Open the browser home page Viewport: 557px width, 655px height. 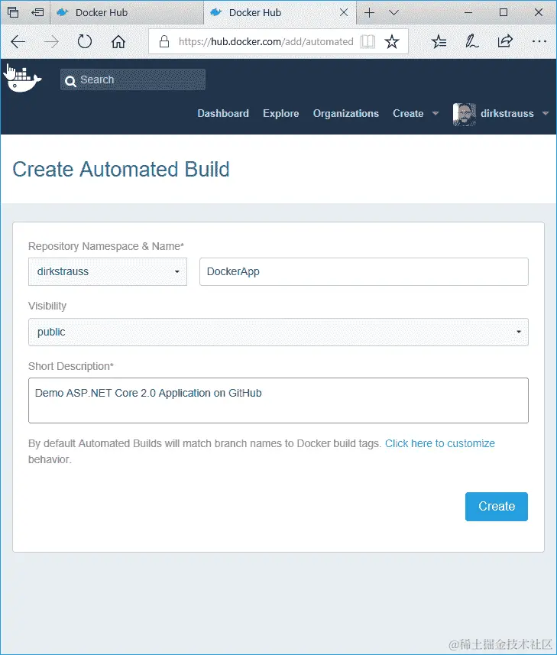tap(118, 41)
